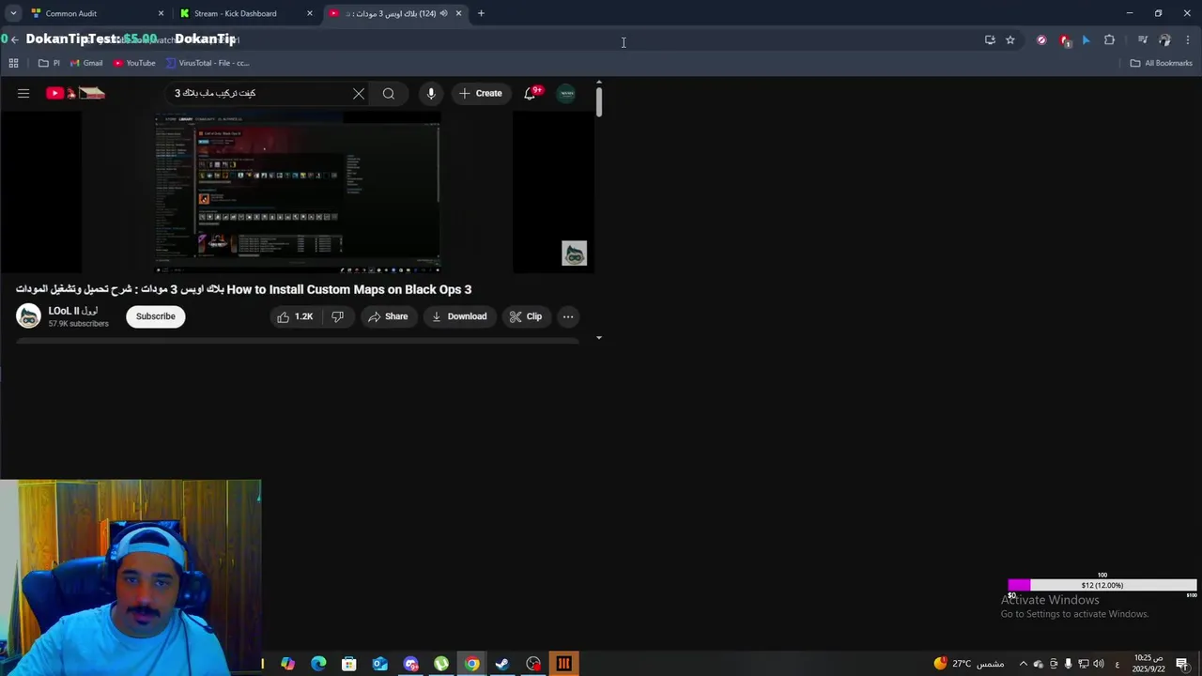Start voice search with the microphone

coord(431,93)
